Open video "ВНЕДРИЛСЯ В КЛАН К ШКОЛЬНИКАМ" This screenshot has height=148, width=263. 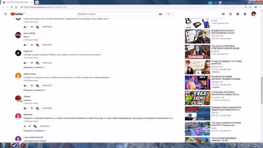click(x=223, y=32)
